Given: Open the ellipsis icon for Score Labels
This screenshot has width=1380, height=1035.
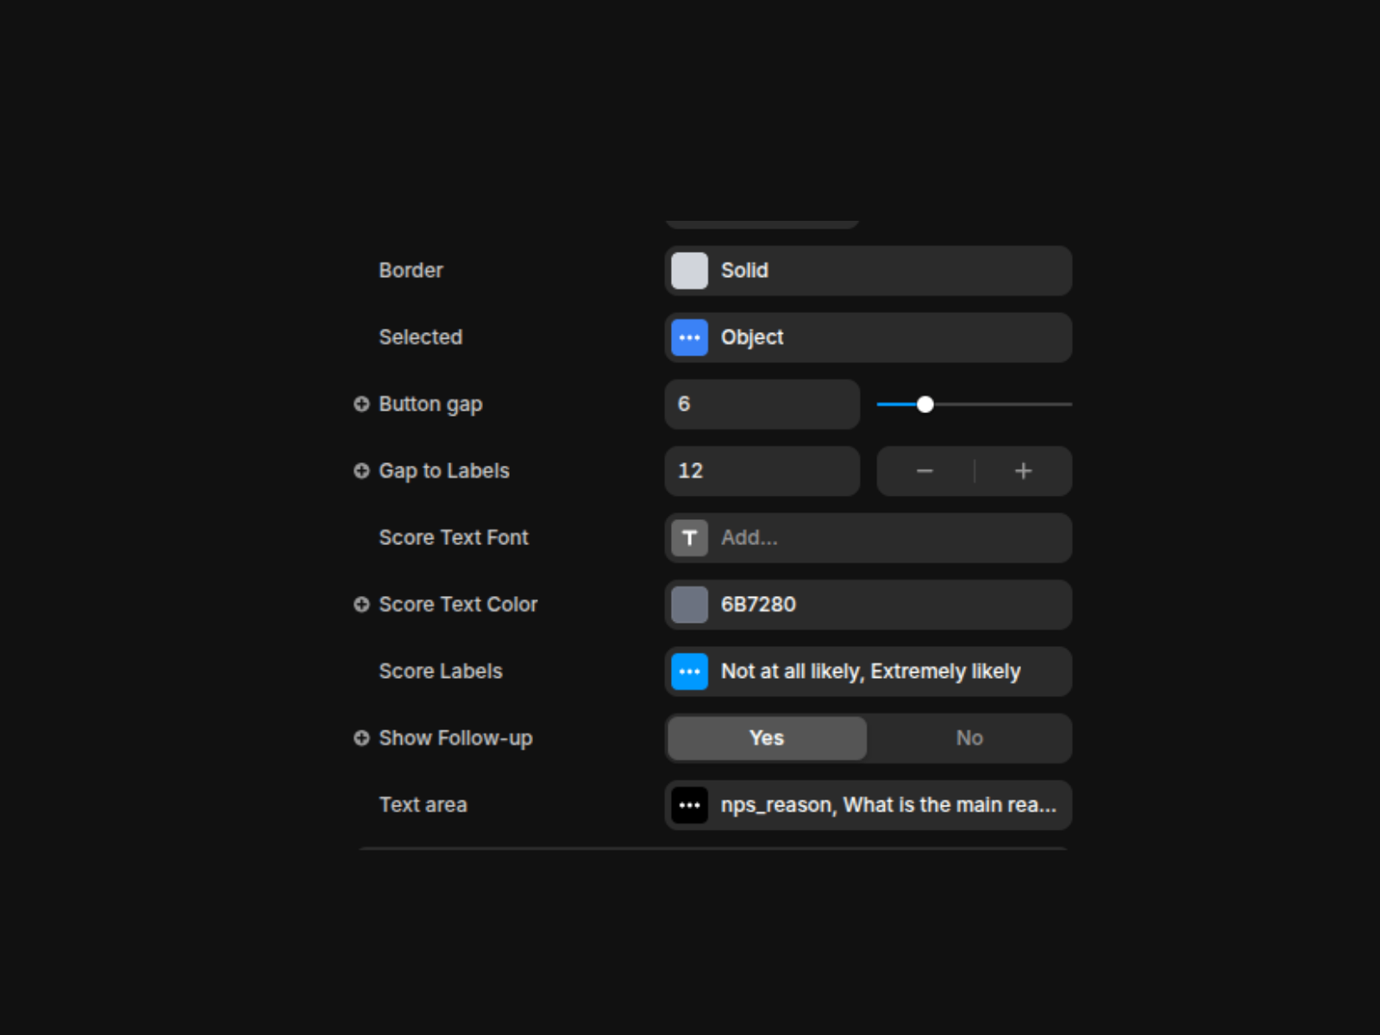Looking at the screenshot, I should tap(689, 672).
